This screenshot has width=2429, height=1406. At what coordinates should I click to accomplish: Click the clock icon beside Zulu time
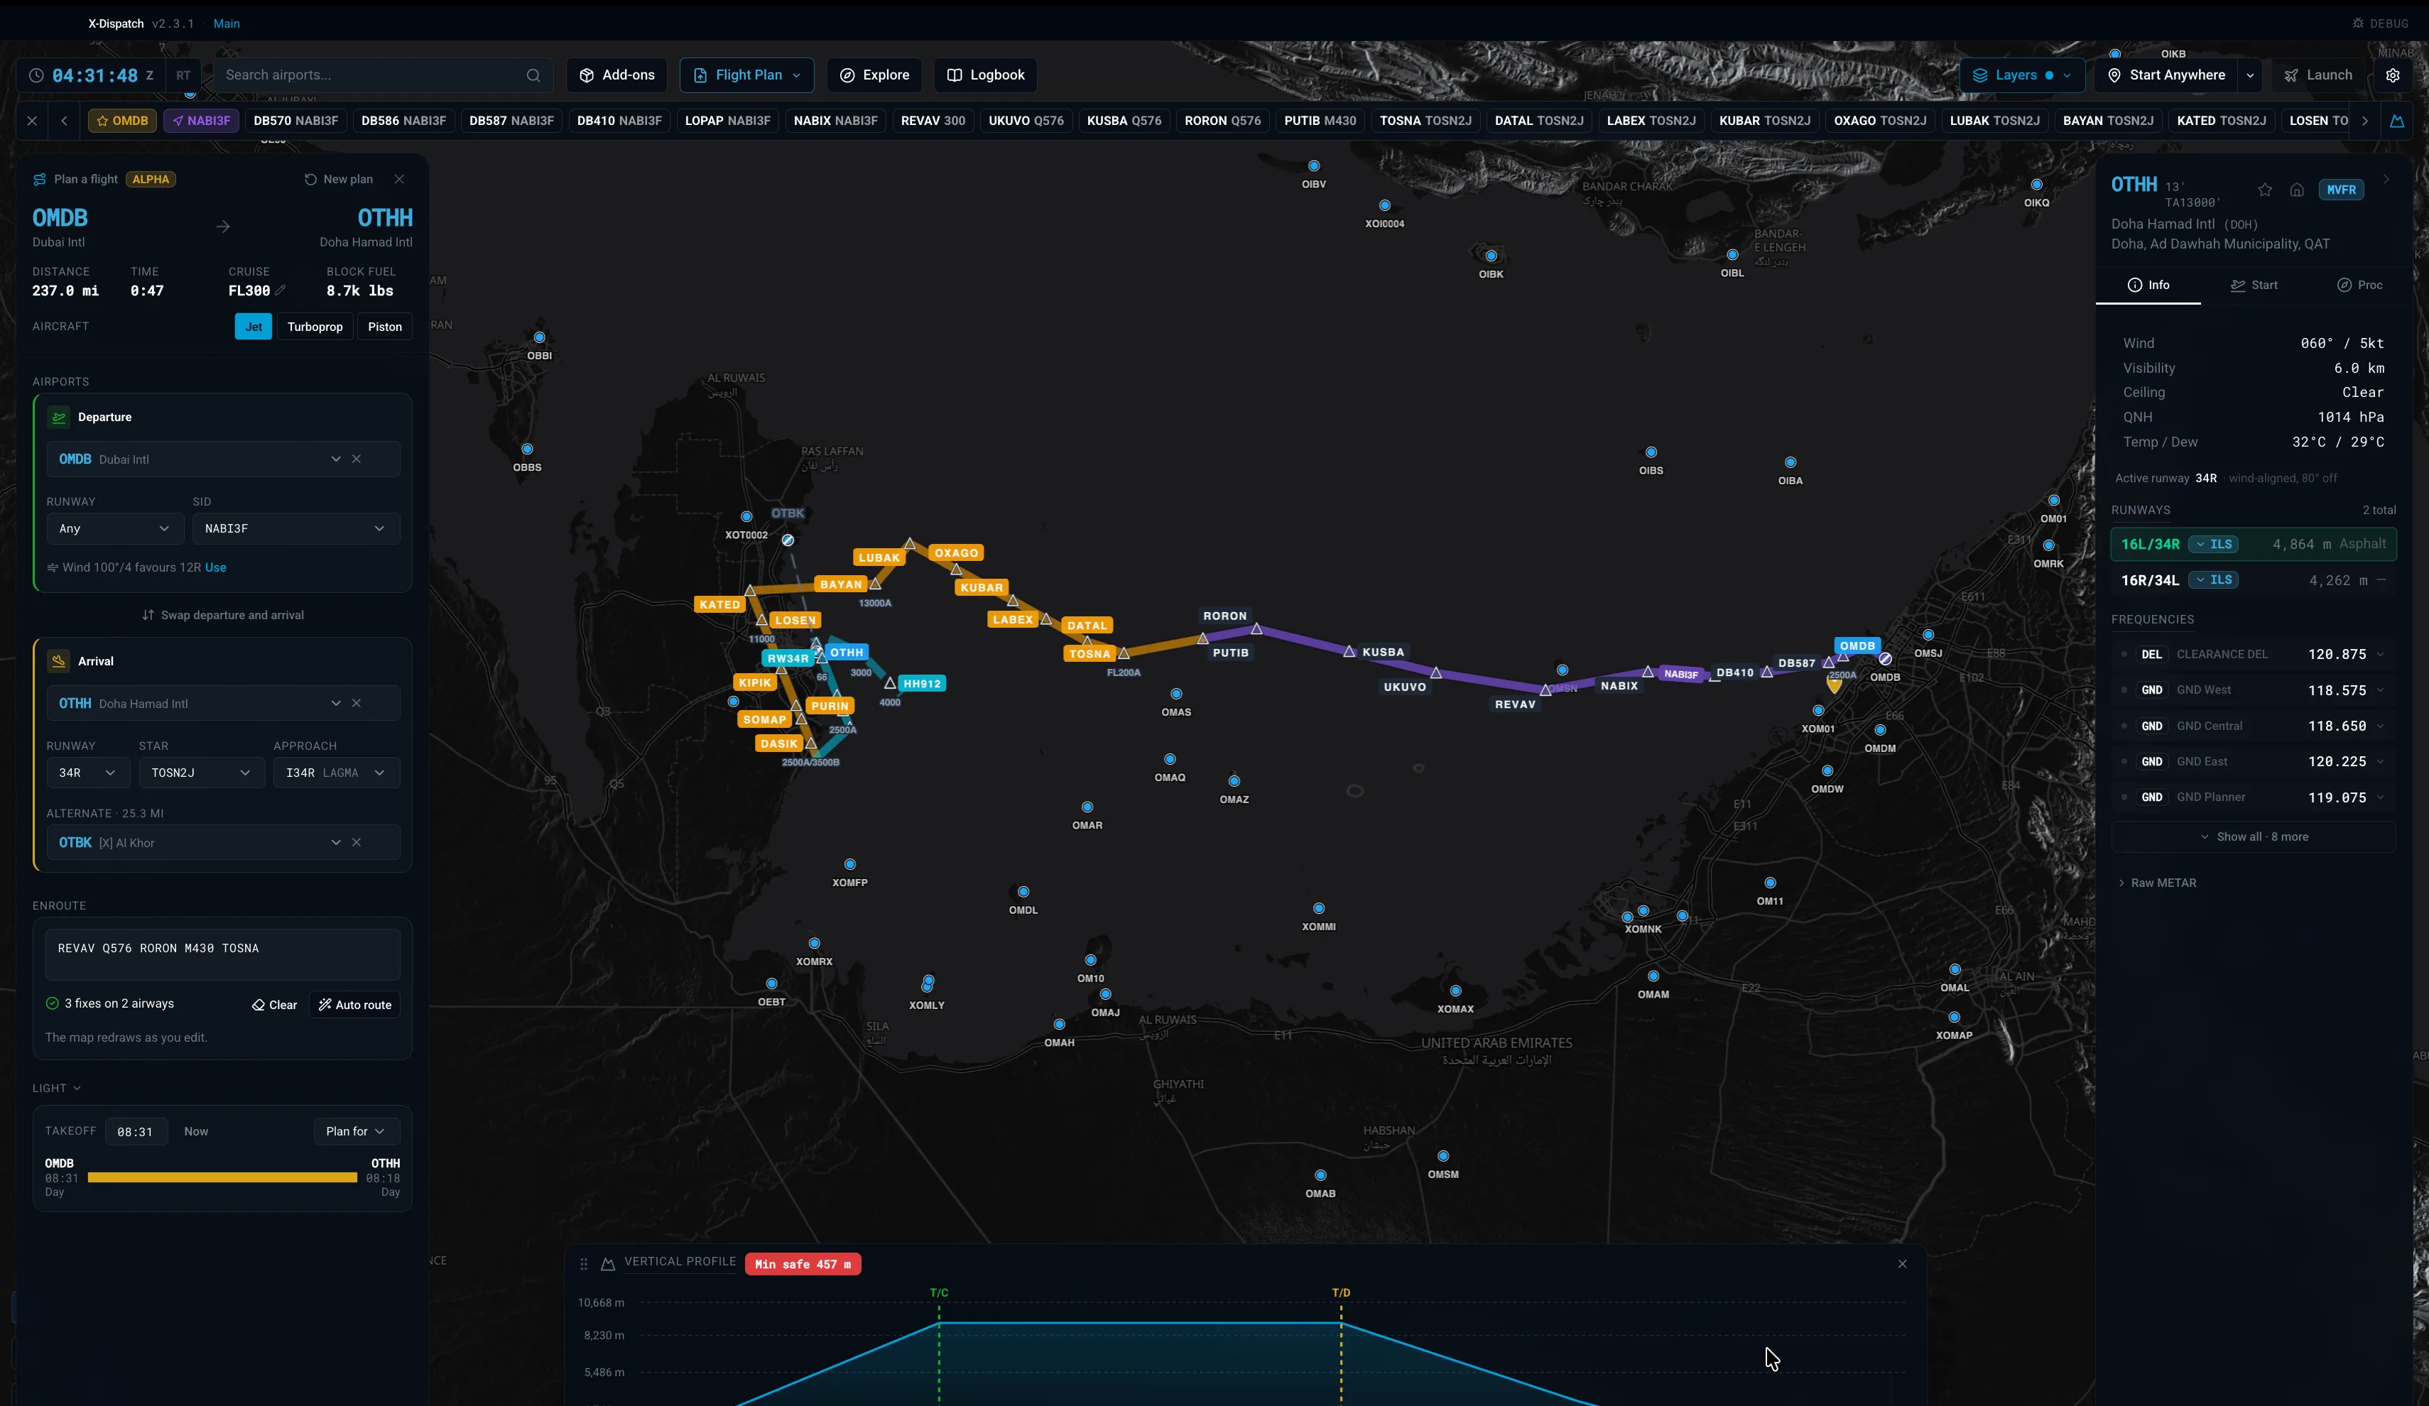pyautogui.click(x=37, y=75)
